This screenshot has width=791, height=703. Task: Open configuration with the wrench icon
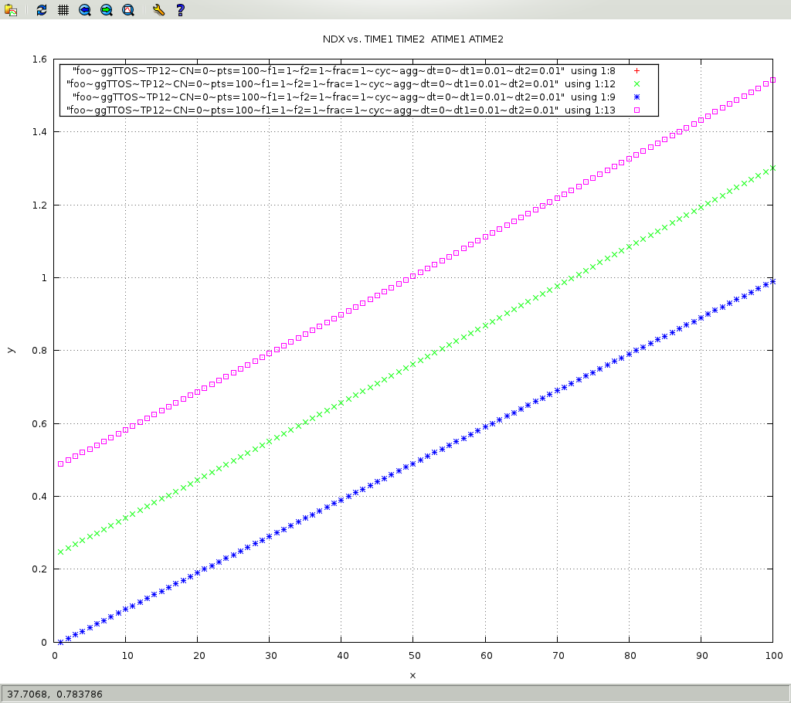pyautogui.click(x=158, y=10)
